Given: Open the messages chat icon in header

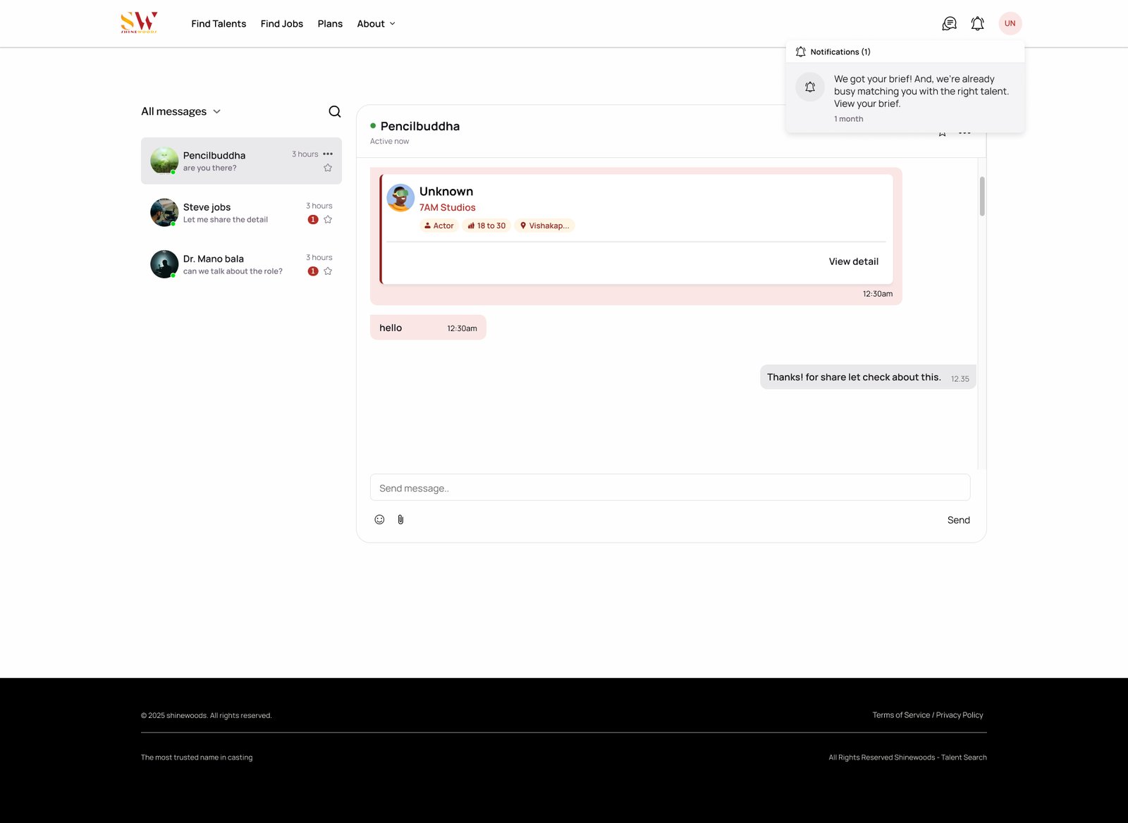Looking at the screenshot, I should pos(949,24).
